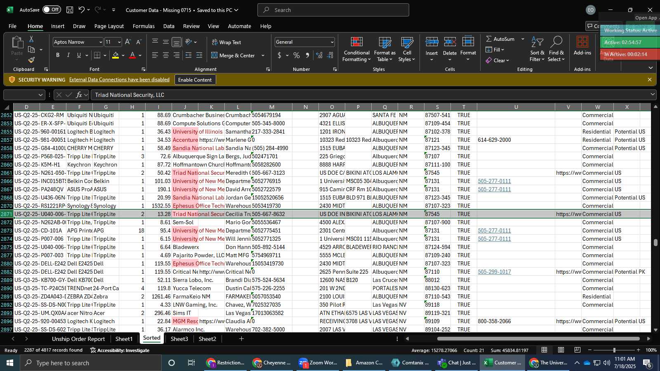Click the Cut scissors icon
The width and height of the screenshot is (660, 371).
click(x=31, y=39)
